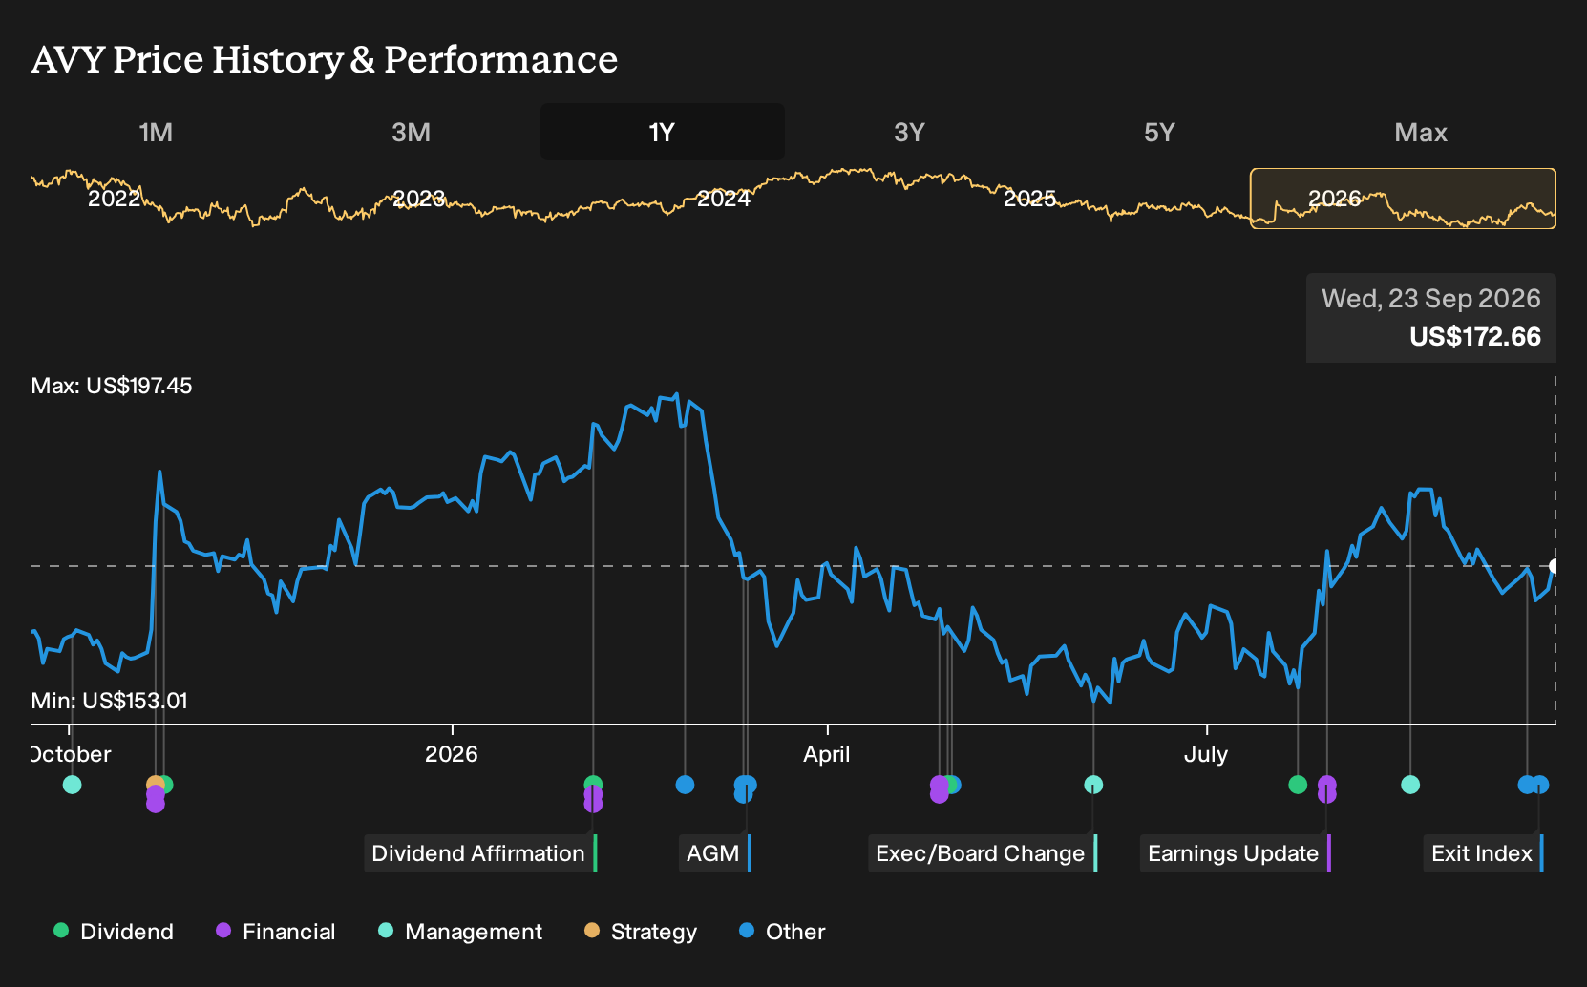Click the October Management event marker

point(72,785)
